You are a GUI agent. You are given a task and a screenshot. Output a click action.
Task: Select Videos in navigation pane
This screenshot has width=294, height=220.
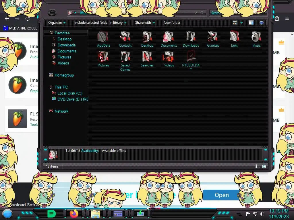point(63,63)
